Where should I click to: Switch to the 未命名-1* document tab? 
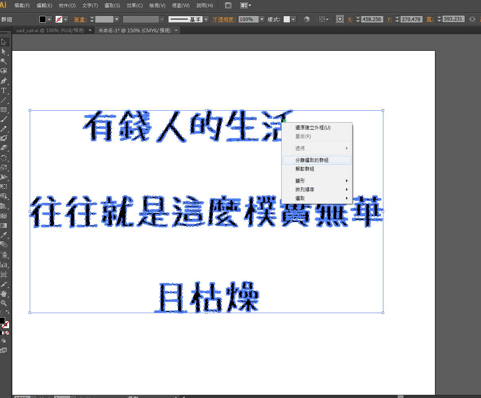[x=134, y=30]
